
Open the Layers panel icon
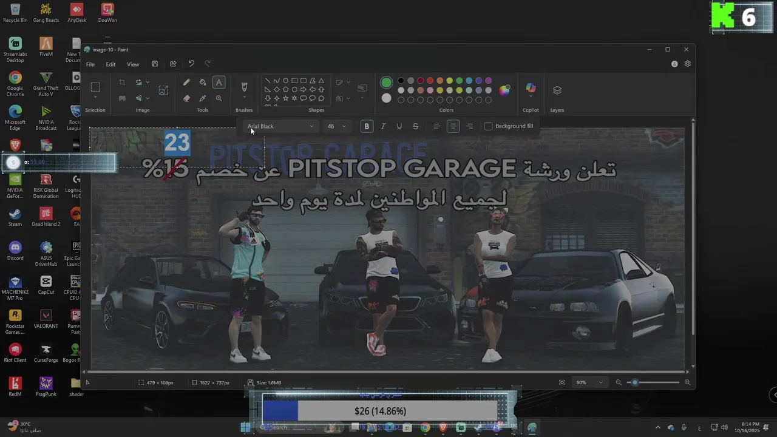(557, 90)
